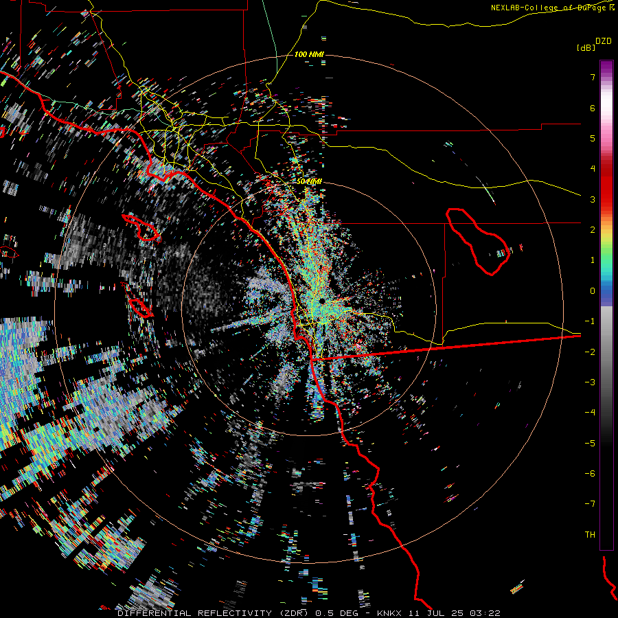Screen dimensions: 618x618
Task: Click the "0" scale value
Action: [x=593, y=291]
